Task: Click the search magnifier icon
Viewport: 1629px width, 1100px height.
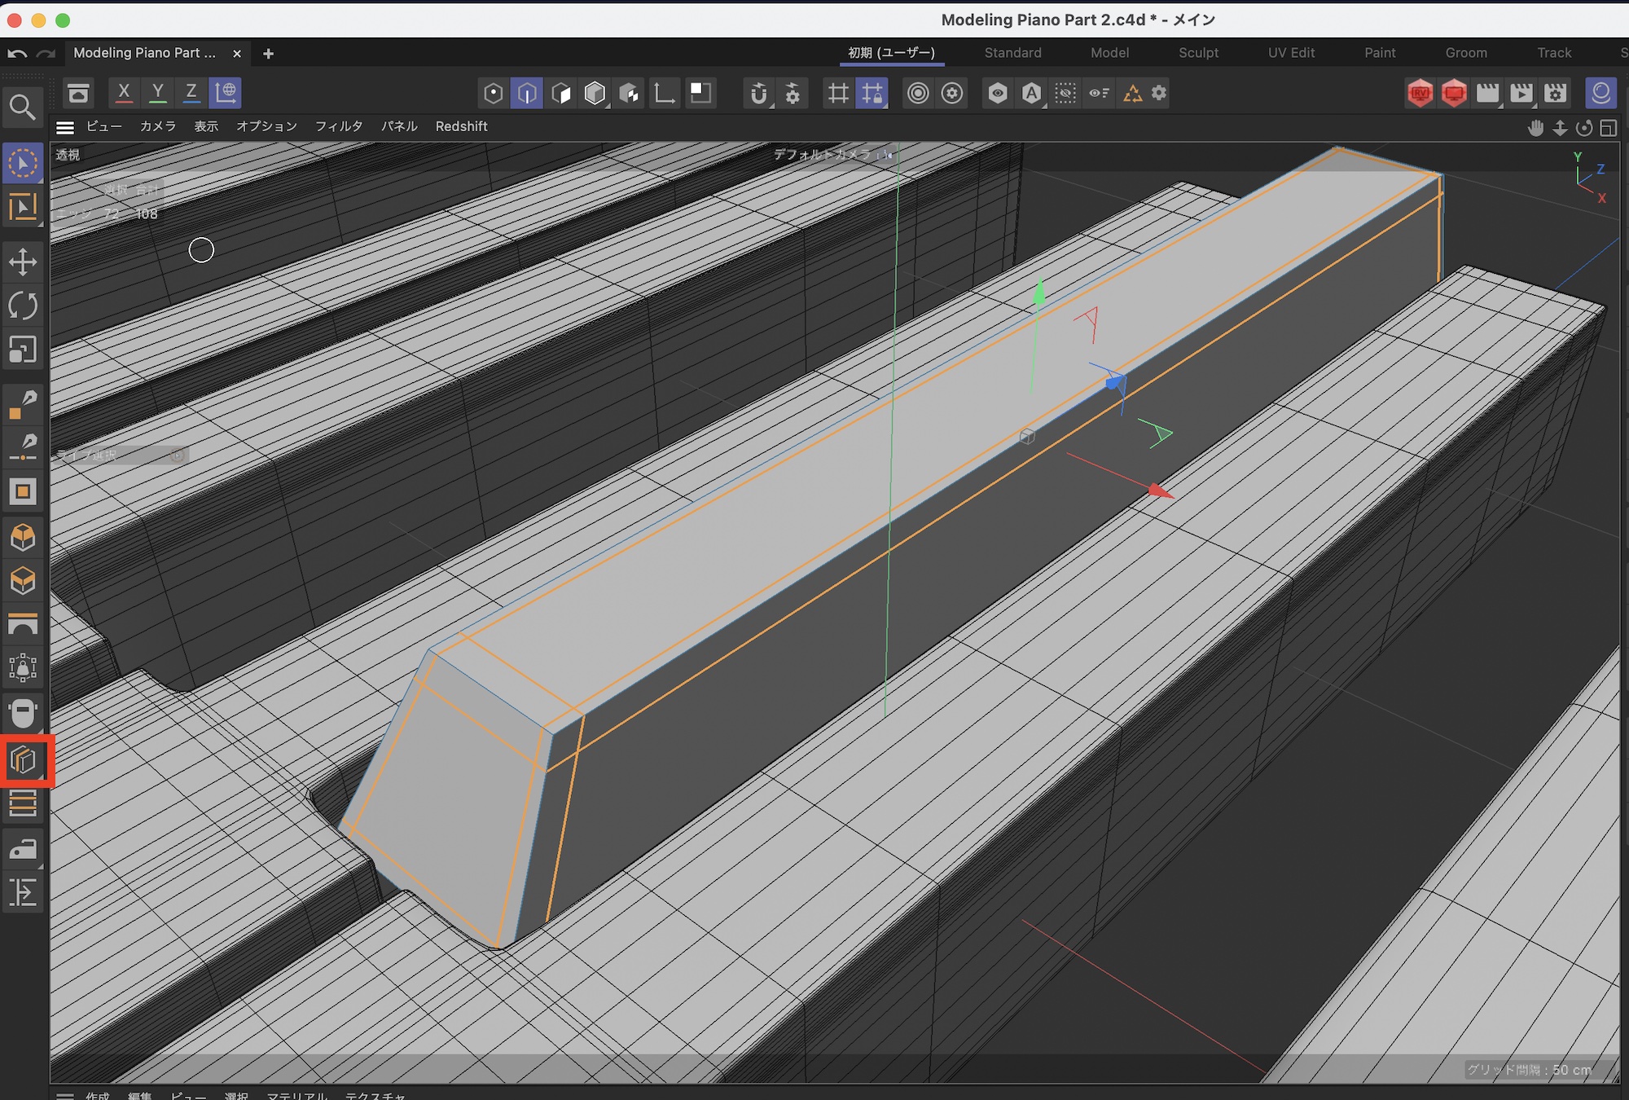Action: point(23,107)
